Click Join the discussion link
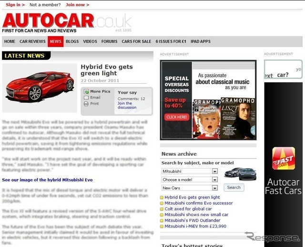Screen dimensions: 305x247 pos(127,106)
